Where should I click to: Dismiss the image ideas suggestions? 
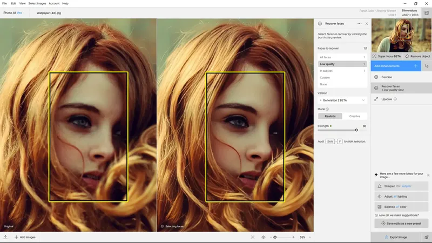(x=428, y=175)
